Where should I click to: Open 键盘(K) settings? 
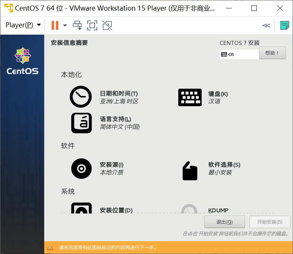(x=218, y=94)
